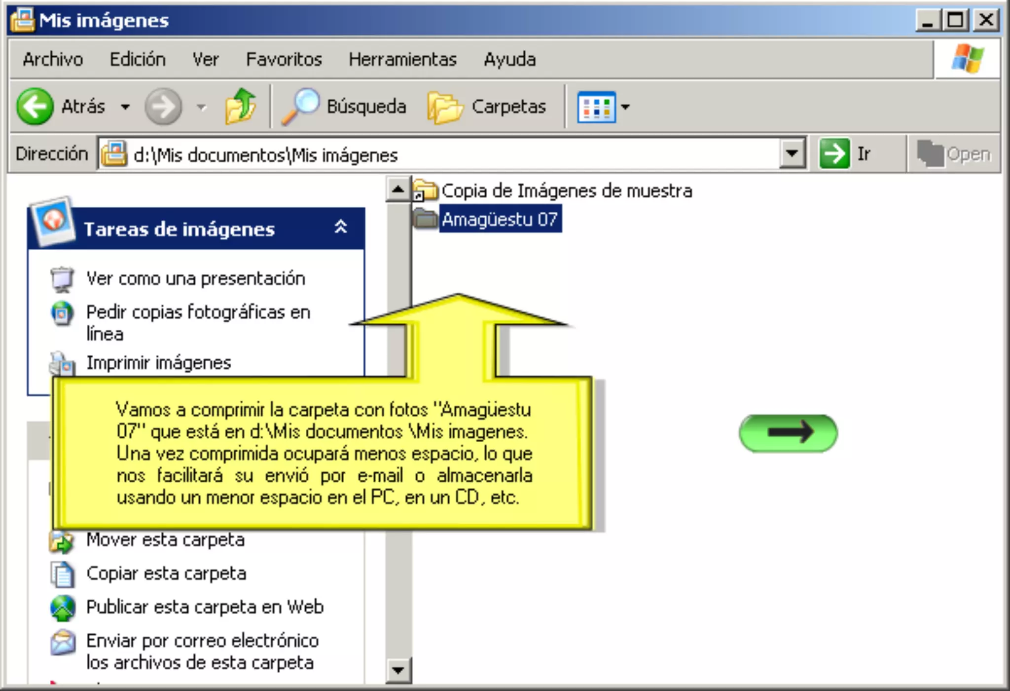Open Búsqueda search with magnifier icon
The width and height of the screenshot is (1010, 691).
click(344, 106)
